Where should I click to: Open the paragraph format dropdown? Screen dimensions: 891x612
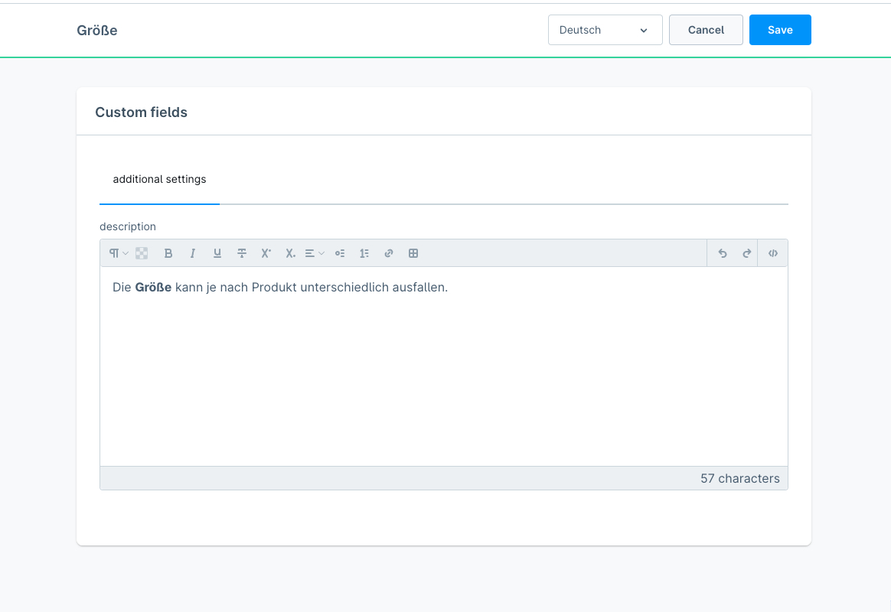(x=118, y=253)
